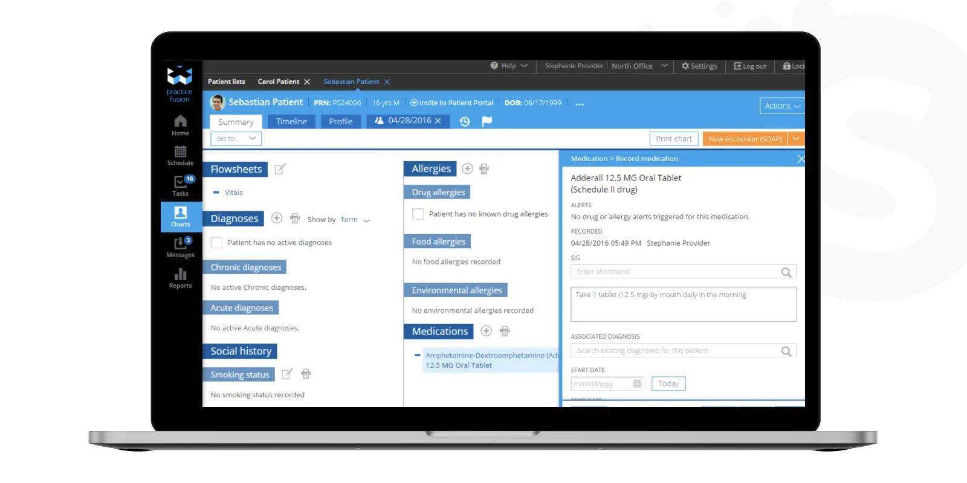967x483 pixels.
Task: Close the Record medication panel
Action: [800, 159]
